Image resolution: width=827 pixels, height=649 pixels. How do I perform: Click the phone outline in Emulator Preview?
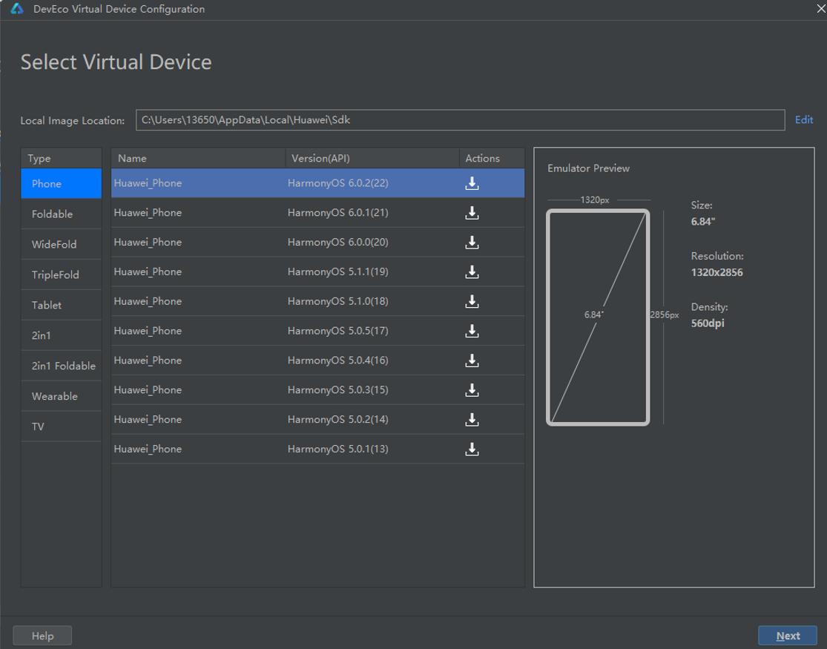598,317
